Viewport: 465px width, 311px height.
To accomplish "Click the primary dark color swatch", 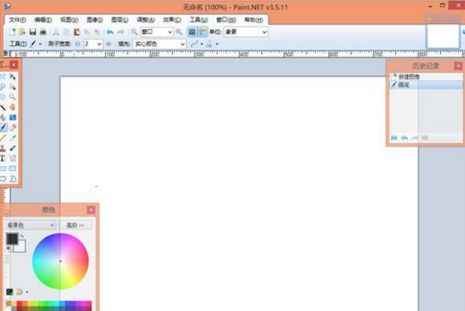I will pyautogui.click(x=12, y=239).
